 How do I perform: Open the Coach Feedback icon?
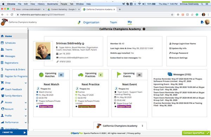coord(2,89)
